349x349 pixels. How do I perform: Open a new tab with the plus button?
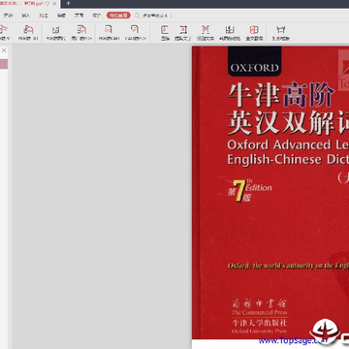(x=68, y=3)
